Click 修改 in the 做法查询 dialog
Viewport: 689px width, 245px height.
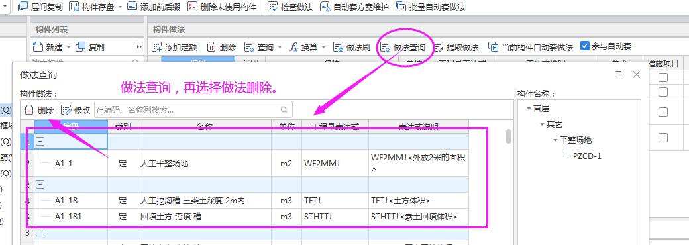(x=76, y=110)
